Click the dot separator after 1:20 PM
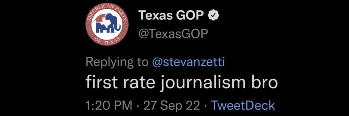349x116 pixels. point(138,105)
